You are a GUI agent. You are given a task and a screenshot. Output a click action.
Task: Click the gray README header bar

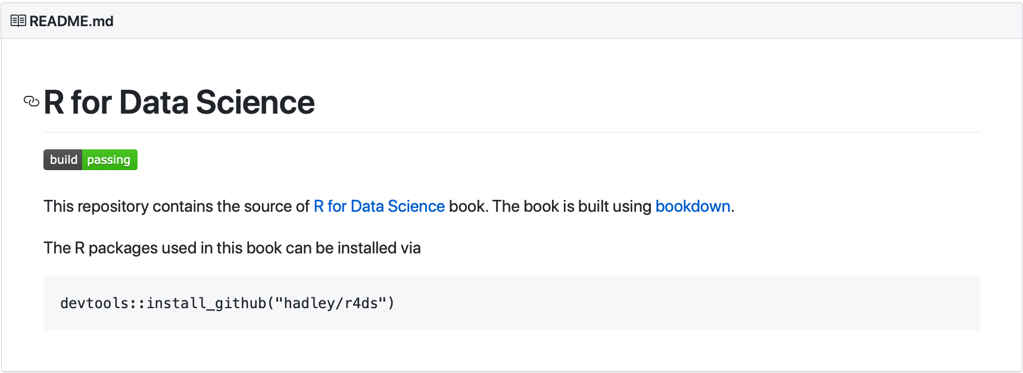click(536, 21)
